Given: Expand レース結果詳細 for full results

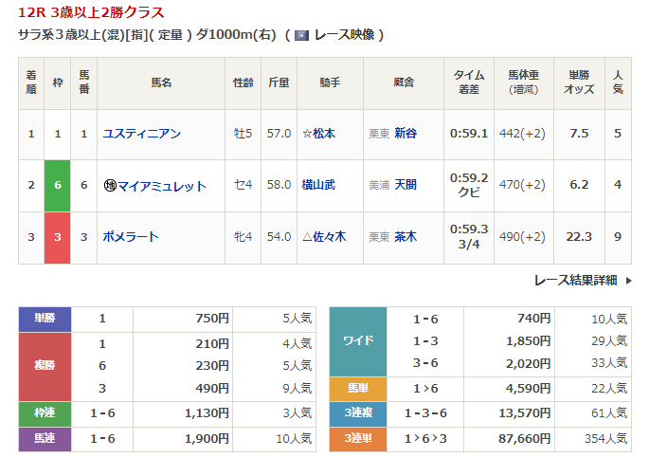Looking at the screenshot, I should click(575, 280).
